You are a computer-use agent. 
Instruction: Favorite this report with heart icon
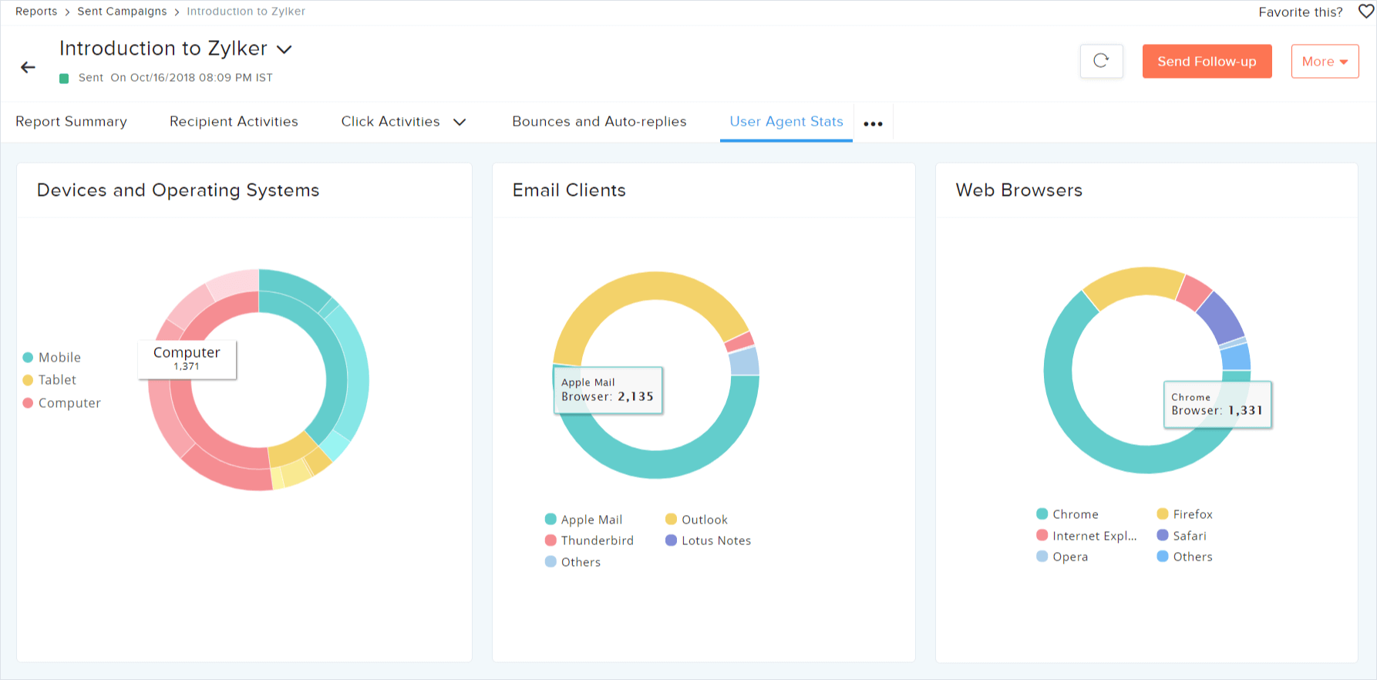[1365, 12]
